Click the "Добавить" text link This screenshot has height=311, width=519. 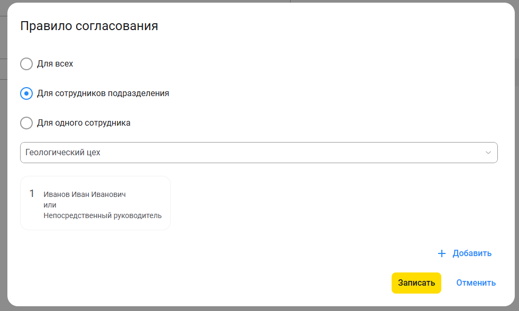(472, 253)
